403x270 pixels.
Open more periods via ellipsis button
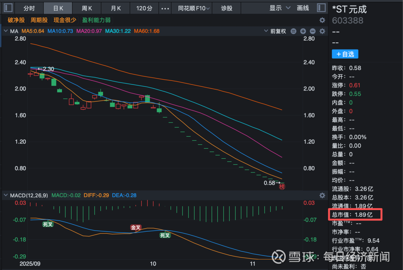165,8
